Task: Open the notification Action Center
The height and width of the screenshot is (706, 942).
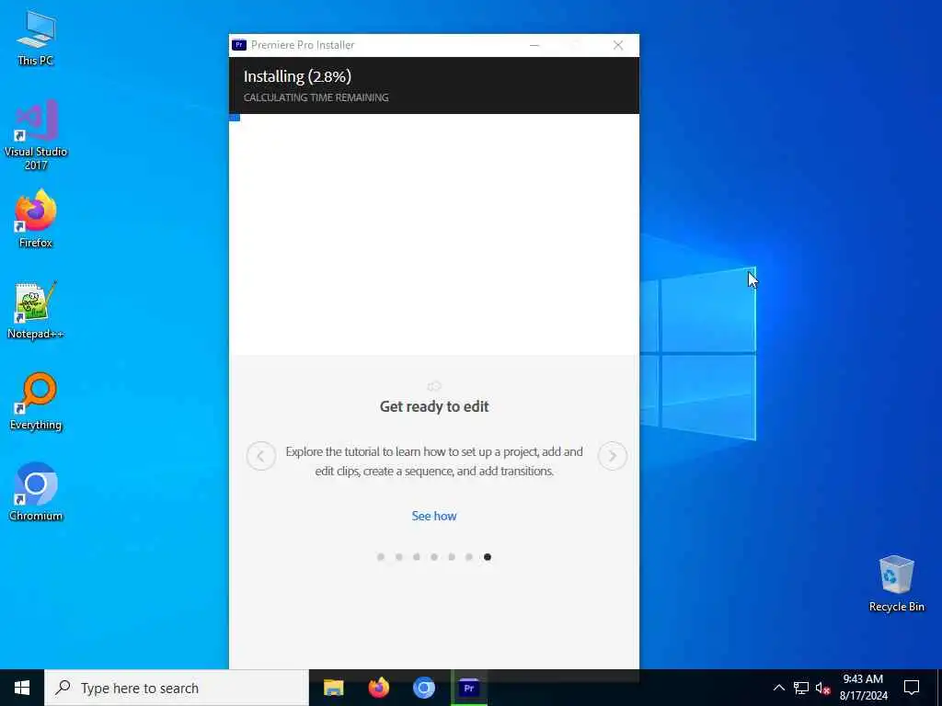Action: 912,688
